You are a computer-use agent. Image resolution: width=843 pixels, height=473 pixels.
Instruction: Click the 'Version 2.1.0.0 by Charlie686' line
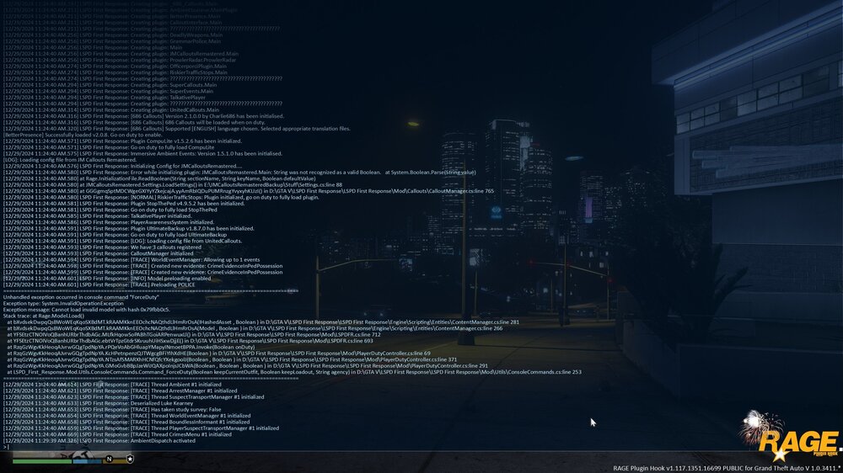pos(143,116)
